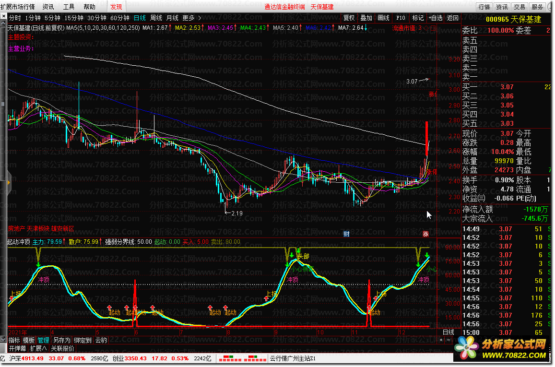Open the 工具 menu

pos(69,7)
